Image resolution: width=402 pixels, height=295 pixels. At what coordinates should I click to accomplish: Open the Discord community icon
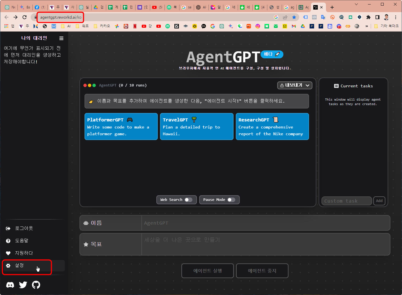(x=10, y=285)
